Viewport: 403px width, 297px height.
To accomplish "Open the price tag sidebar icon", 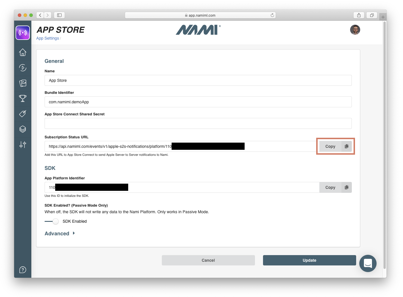I will point(23,114).
